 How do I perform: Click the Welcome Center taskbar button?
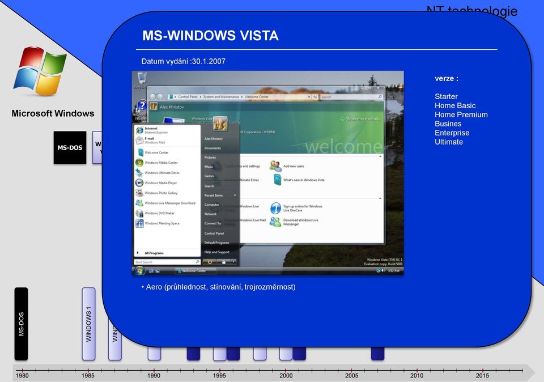pos(195,271)
